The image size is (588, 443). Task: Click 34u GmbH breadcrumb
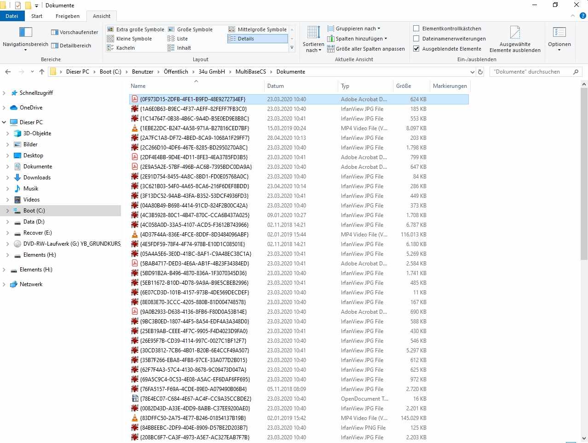click(x=212, y=72)
